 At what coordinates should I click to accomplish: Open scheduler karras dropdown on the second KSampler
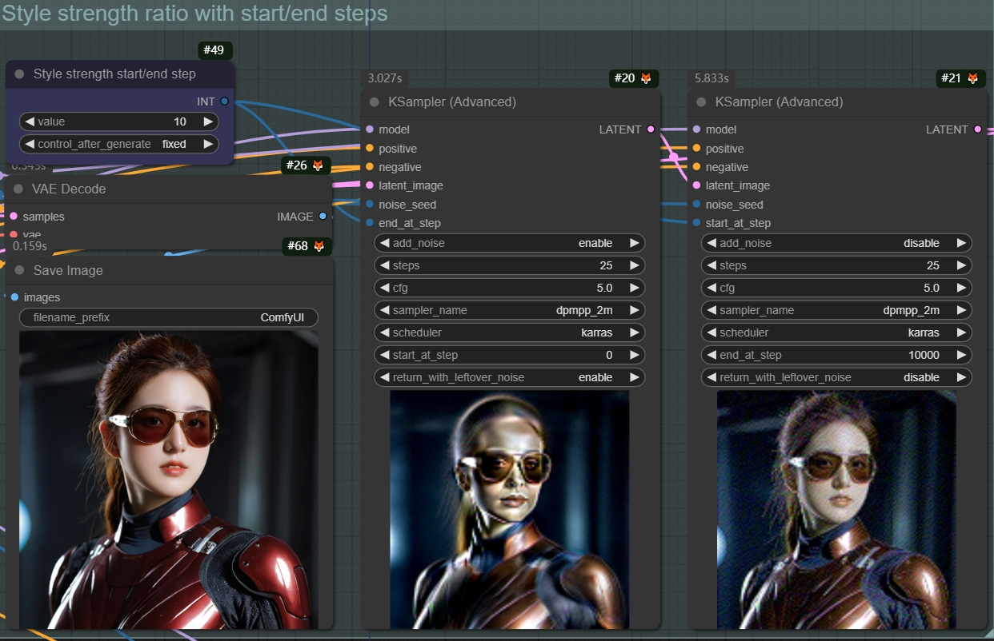point(836,332)
